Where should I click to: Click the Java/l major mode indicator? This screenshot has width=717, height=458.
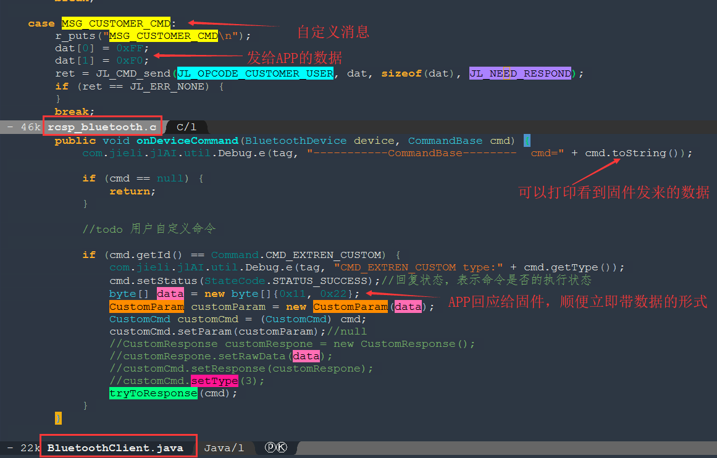point(224,448)
